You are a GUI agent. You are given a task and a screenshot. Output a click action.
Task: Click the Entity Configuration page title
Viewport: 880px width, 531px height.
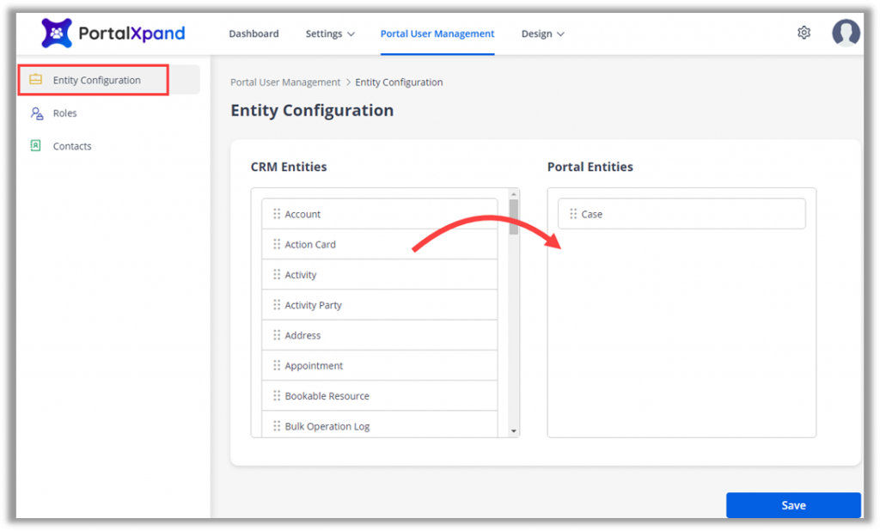point(312,111)
